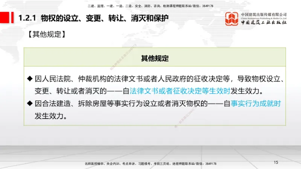301x169 pixels.
Task: Click the page number 15
Action: (276, 162)
